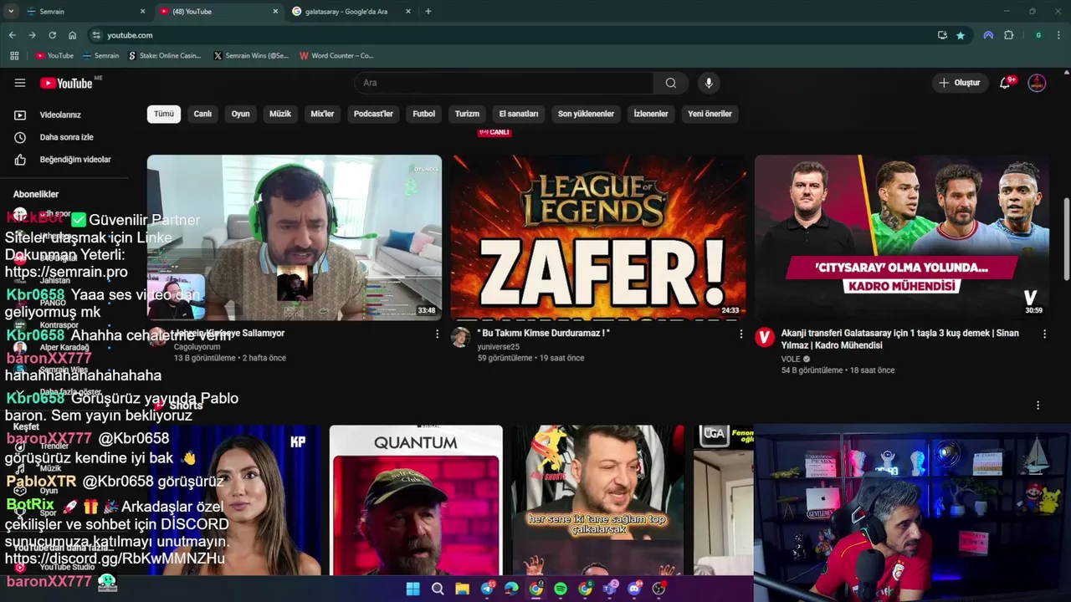View site information for youtube.com
1071x602 pixels.
[x=96, y=35]
